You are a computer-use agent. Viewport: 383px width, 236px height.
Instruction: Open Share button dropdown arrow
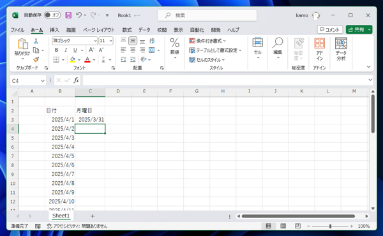coord(370,29)
